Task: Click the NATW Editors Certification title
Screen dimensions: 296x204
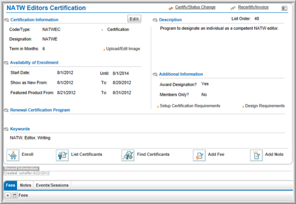Action: [46, 8]
